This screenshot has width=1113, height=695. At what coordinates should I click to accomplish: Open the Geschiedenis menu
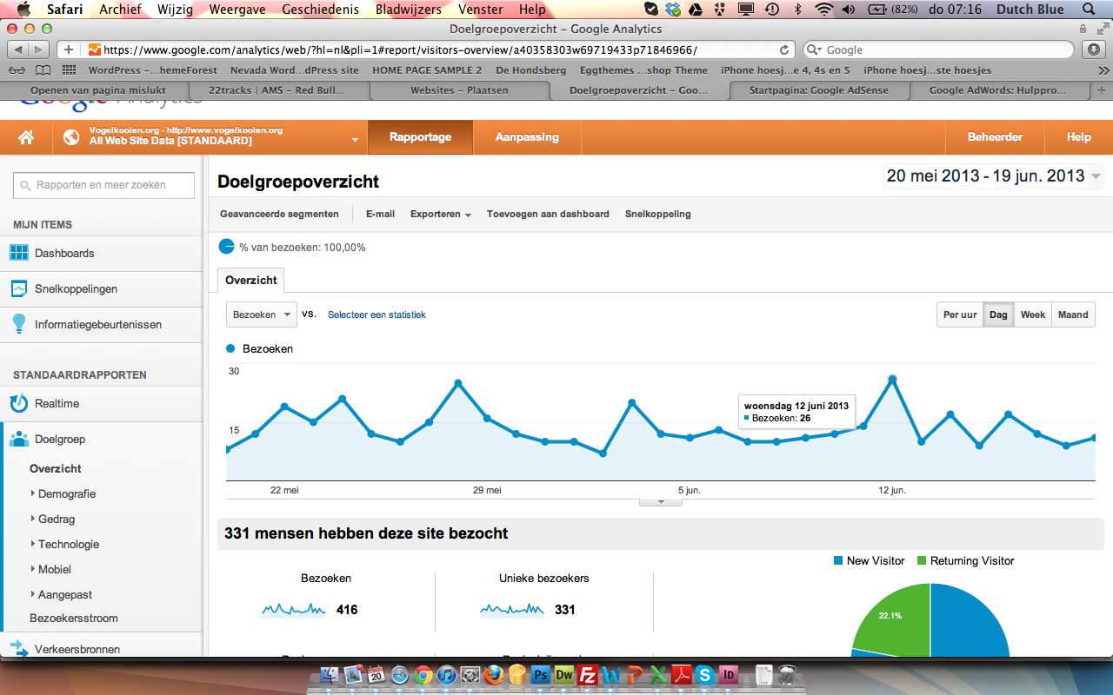point(320,10)
